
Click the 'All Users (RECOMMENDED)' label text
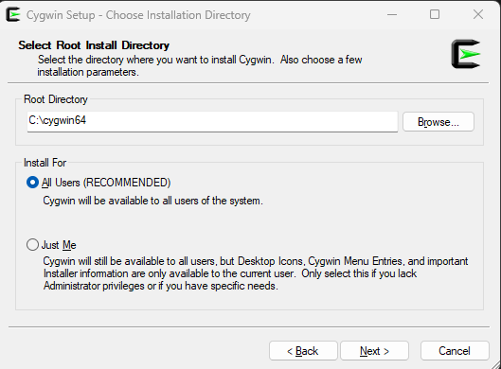point(106,183)
